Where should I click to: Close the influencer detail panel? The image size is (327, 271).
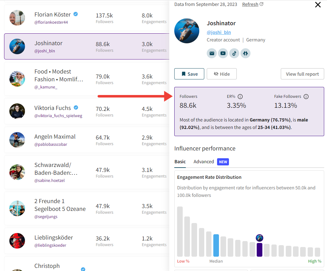pyautogui.click(x=318, y=5)
